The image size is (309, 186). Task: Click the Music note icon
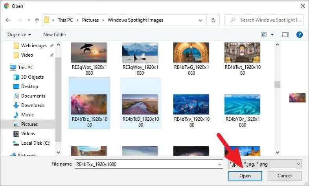[x=16, y=115]
